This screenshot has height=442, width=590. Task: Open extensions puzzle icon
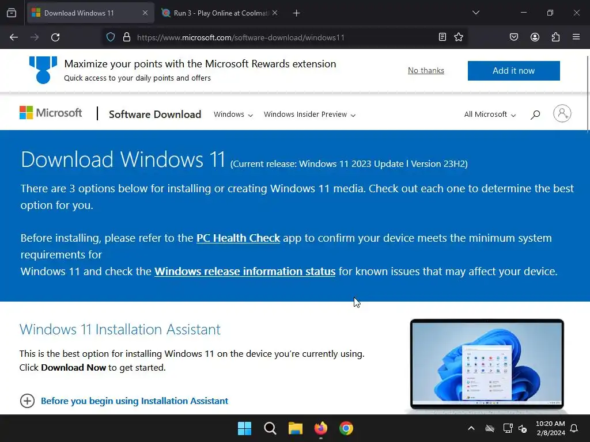pyautogui.click(x=555, y=37)
